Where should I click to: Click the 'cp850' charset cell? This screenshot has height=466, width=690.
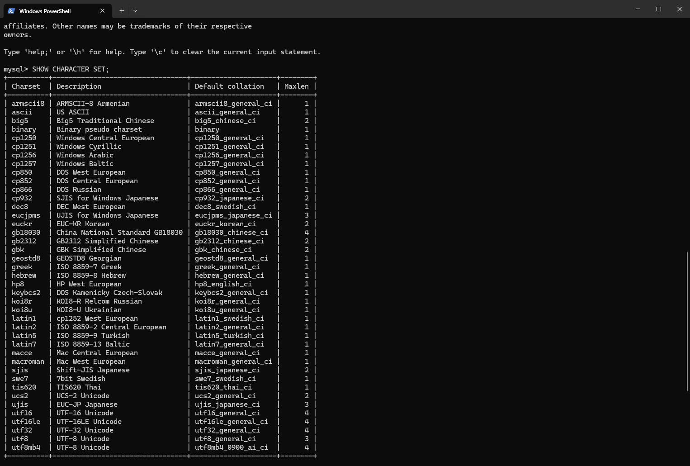tap(22, 172)
